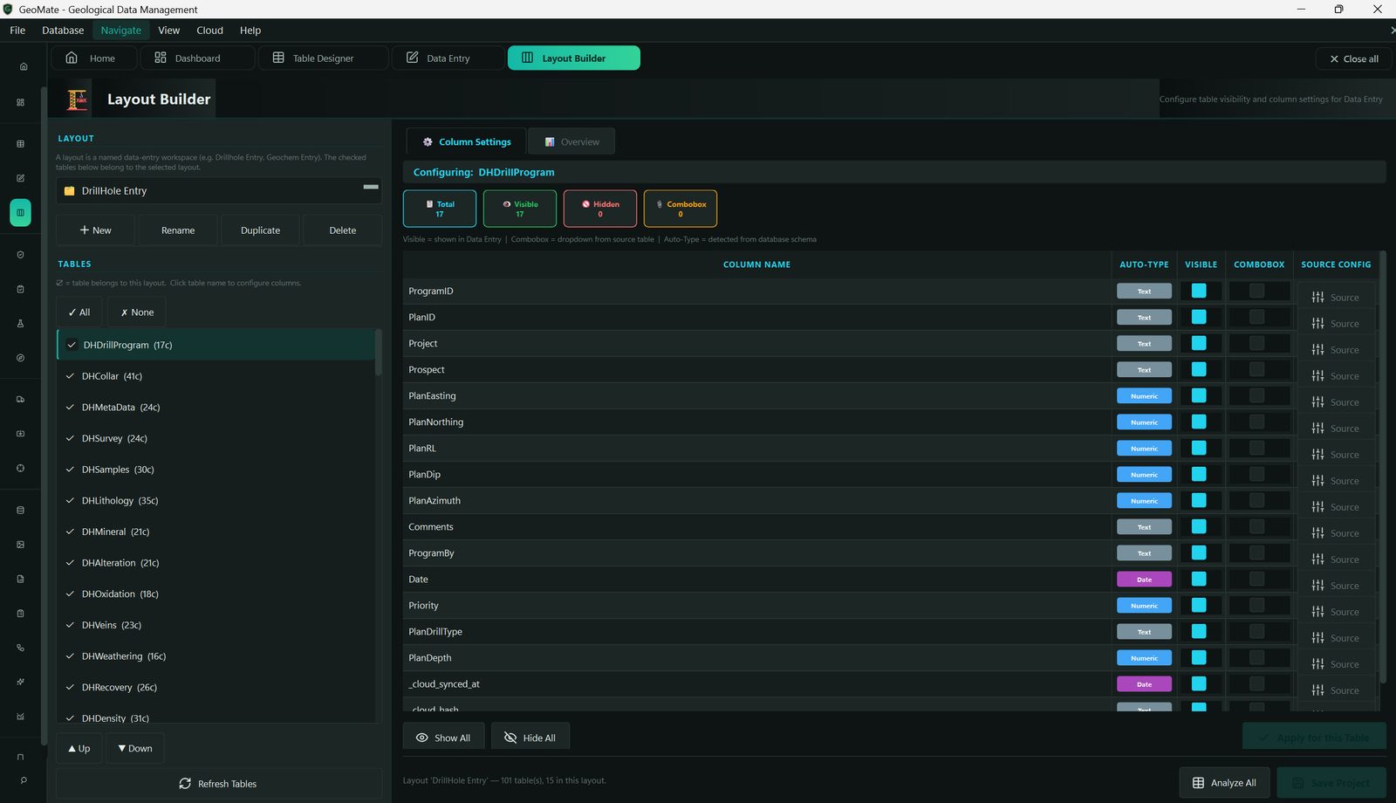This screenshot has height=803, width=1396.
Task: Open the image picture icon in sidebar
Action: (20, 544)
